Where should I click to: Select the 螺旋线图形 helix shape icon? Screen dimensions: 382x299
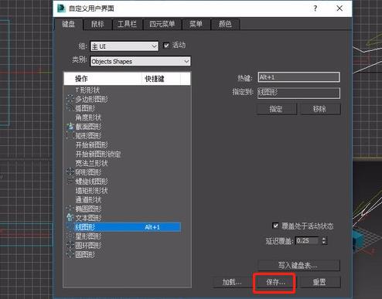tap(70, 182)
